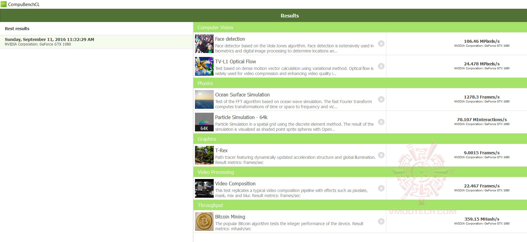
Task: Click the Ocean Surface FFT description text
Action: coord(293,104)
